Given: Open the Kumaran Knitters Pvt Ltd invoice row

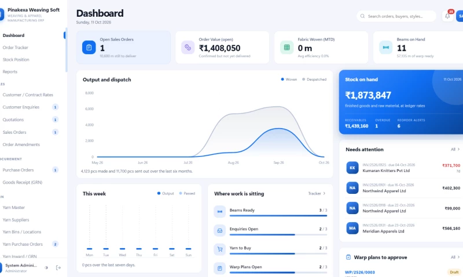Looking at the screenshot, I should click(403, 168).
